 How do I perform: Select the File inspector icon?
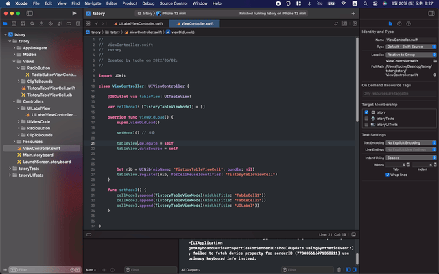point(390,24)
